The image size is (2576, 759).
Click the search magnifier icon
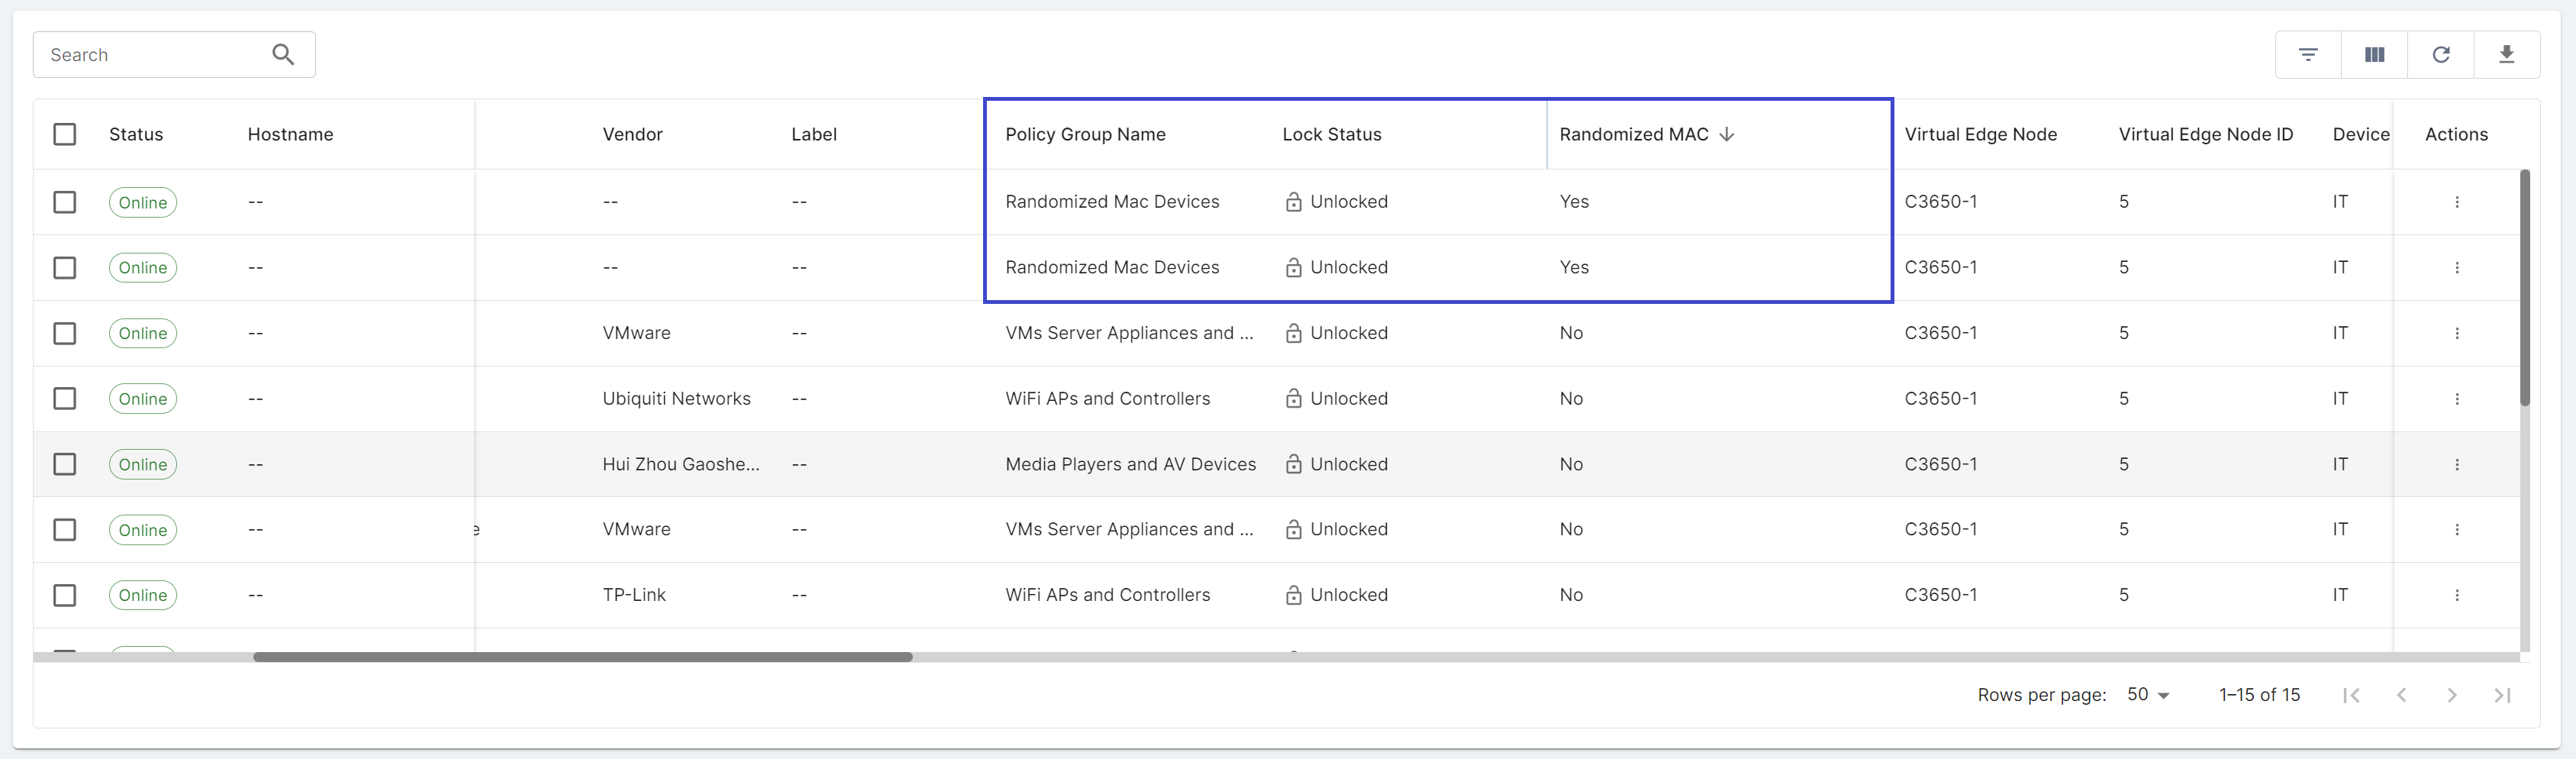point(283,54)
